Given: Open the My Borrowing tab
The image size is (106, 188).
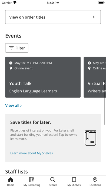Looking at the screenshot, I should click(x=32, y=182).
